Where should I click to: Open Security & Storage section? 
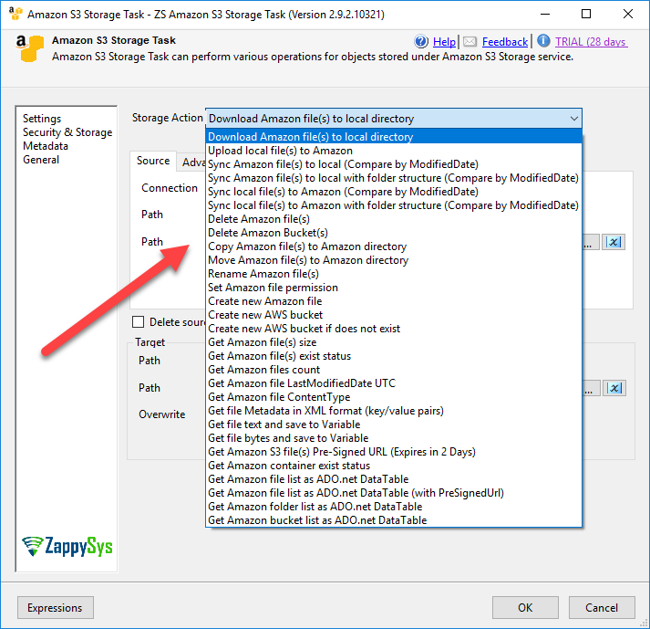coord(67,132)
